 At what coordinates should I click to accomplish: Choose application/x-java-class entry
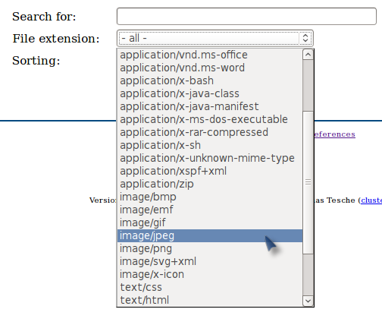(x=210, y=93)
